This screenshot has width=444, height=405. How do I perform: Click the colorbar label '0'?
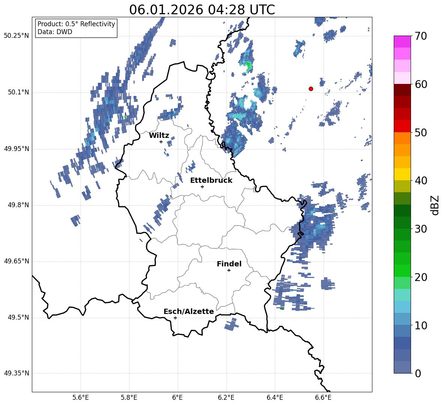pos(418,373)
